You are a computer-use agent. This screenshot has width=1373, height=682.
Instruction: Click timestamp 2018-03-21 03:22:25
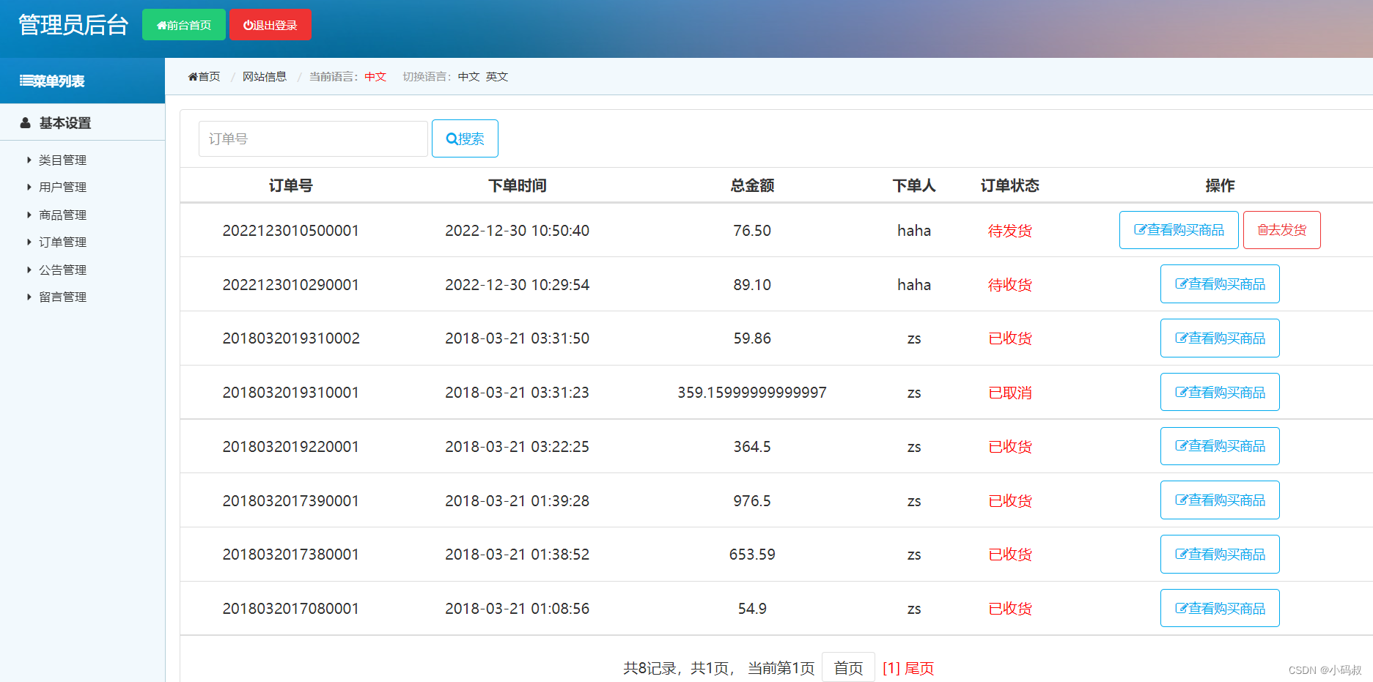[x=518, y=447]
